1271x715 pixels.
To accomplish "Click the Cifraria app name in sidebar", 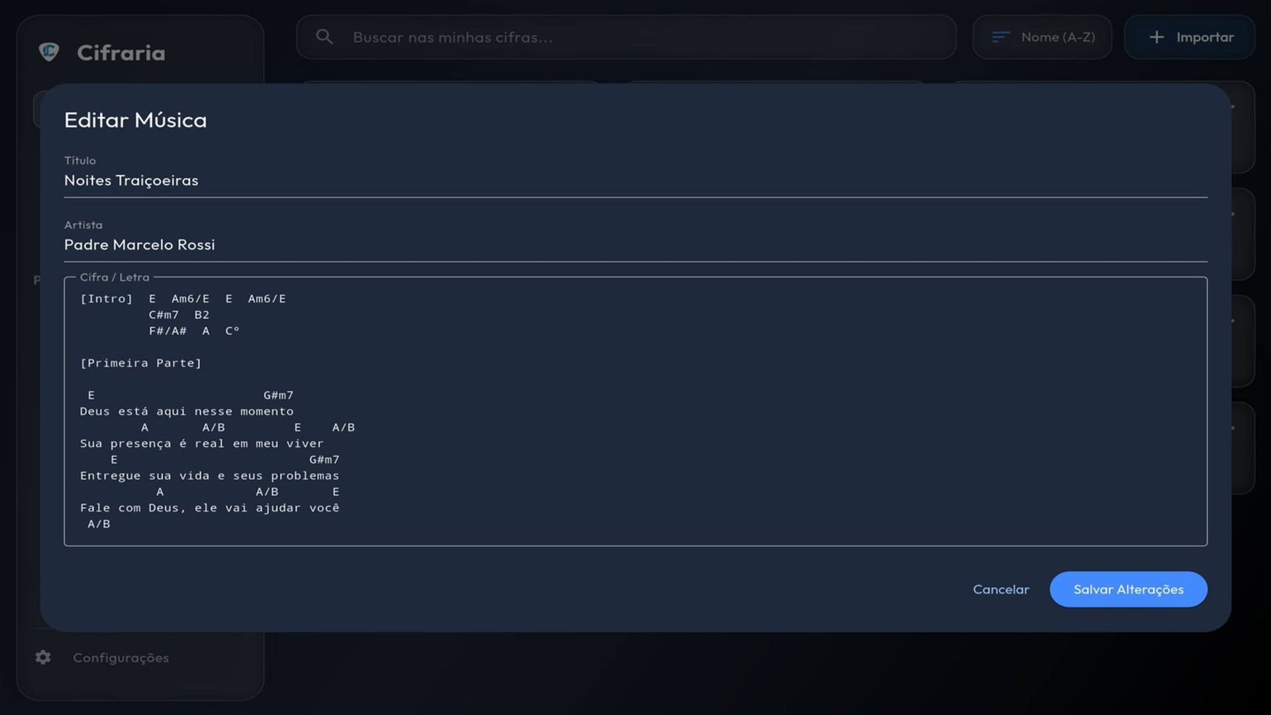I will (121, 52).
